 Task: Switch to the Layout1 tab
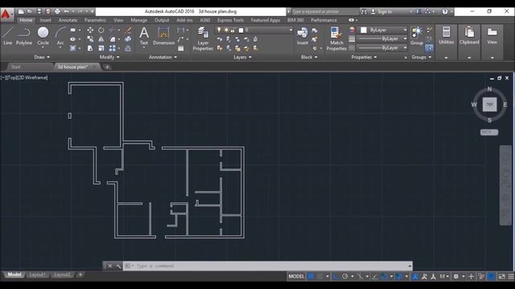[x=38, y=275]
